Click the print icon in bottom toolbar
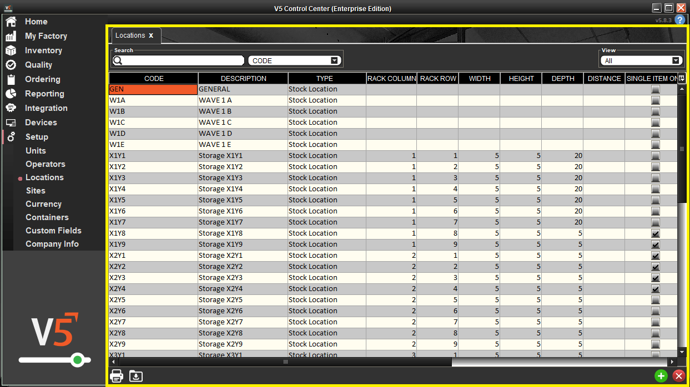This screenshot has height=387, width=690. [117, 376]
